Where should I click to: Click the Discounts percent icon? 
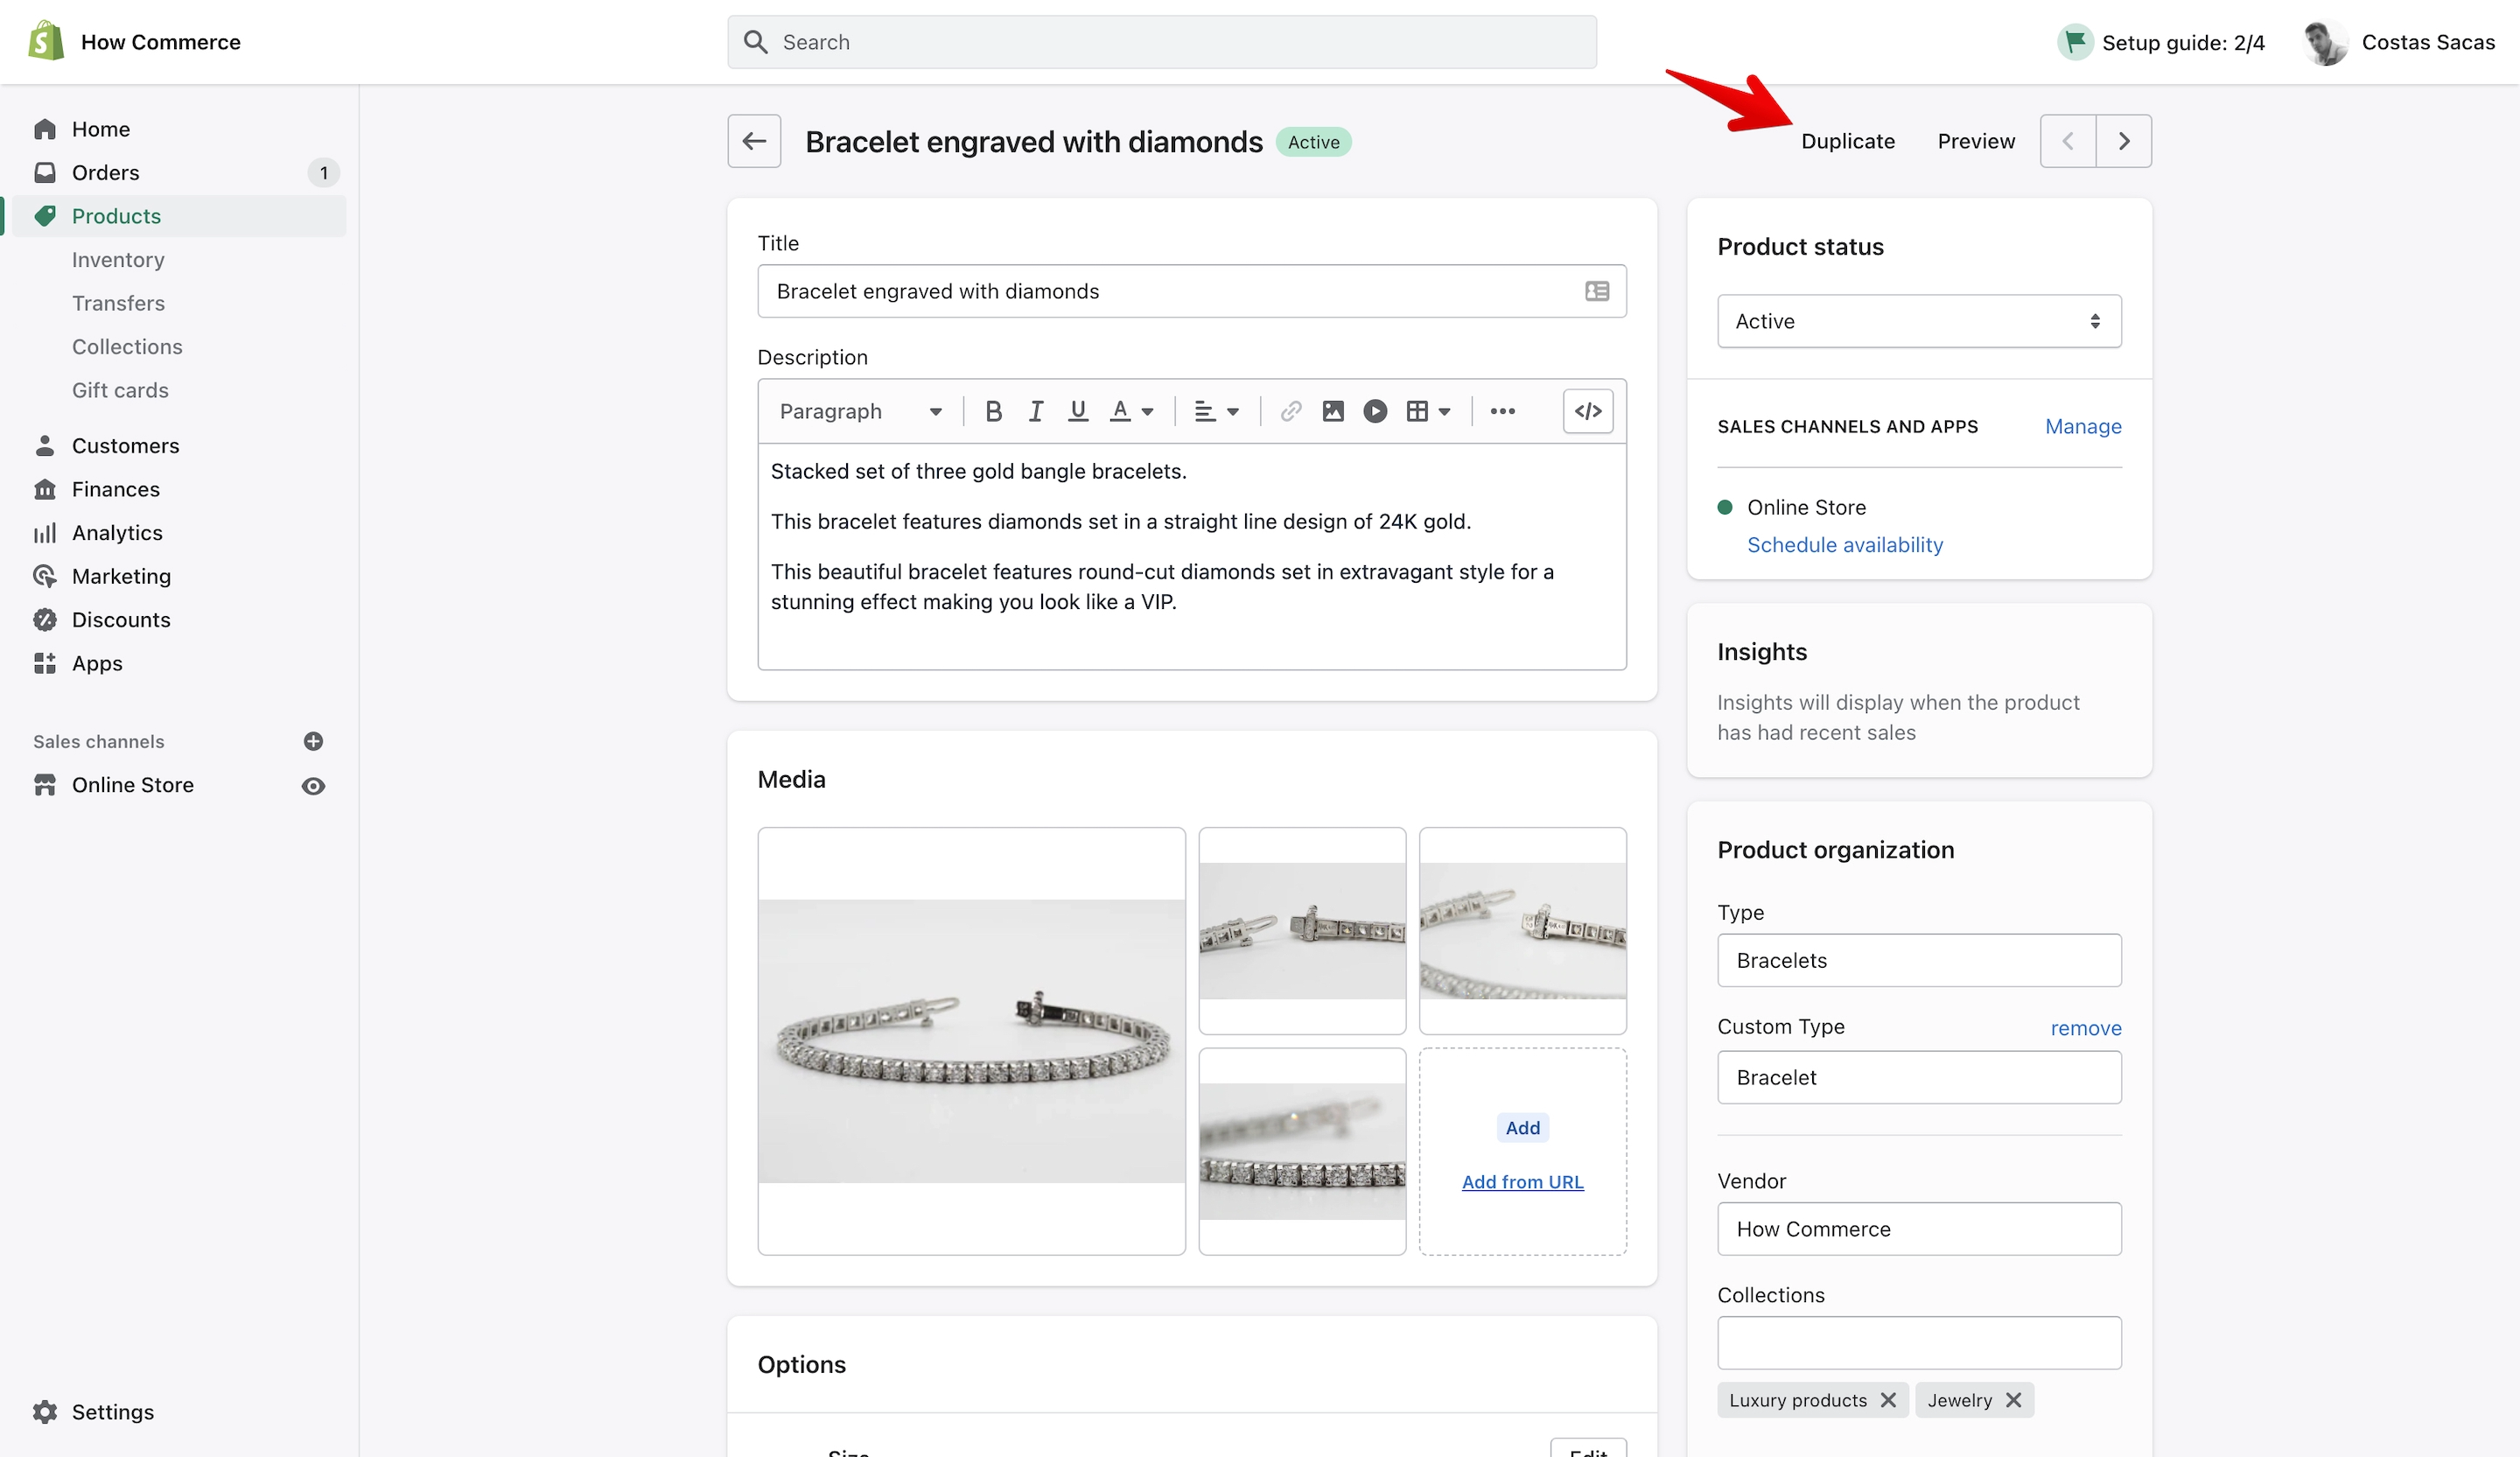pyautogui.click(x=44, y=620)
